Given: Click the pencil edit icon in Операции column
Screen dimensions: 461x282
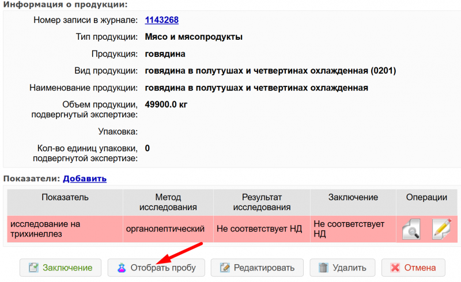Looking at the screenshot, I should point(441,229).
